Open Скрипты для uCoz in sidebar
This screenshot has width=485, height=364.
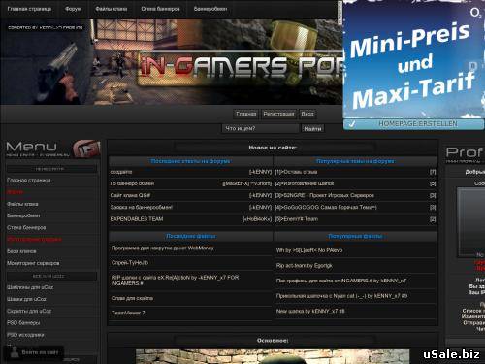29,312
